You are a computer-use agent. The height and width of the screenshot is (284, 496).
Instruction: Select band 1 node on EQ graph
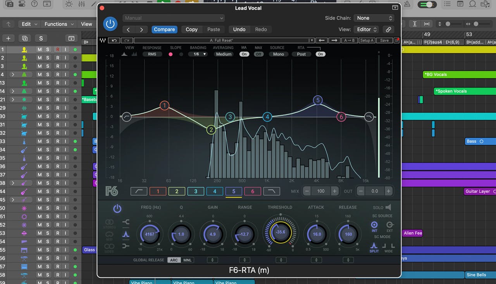click(164, 105)
